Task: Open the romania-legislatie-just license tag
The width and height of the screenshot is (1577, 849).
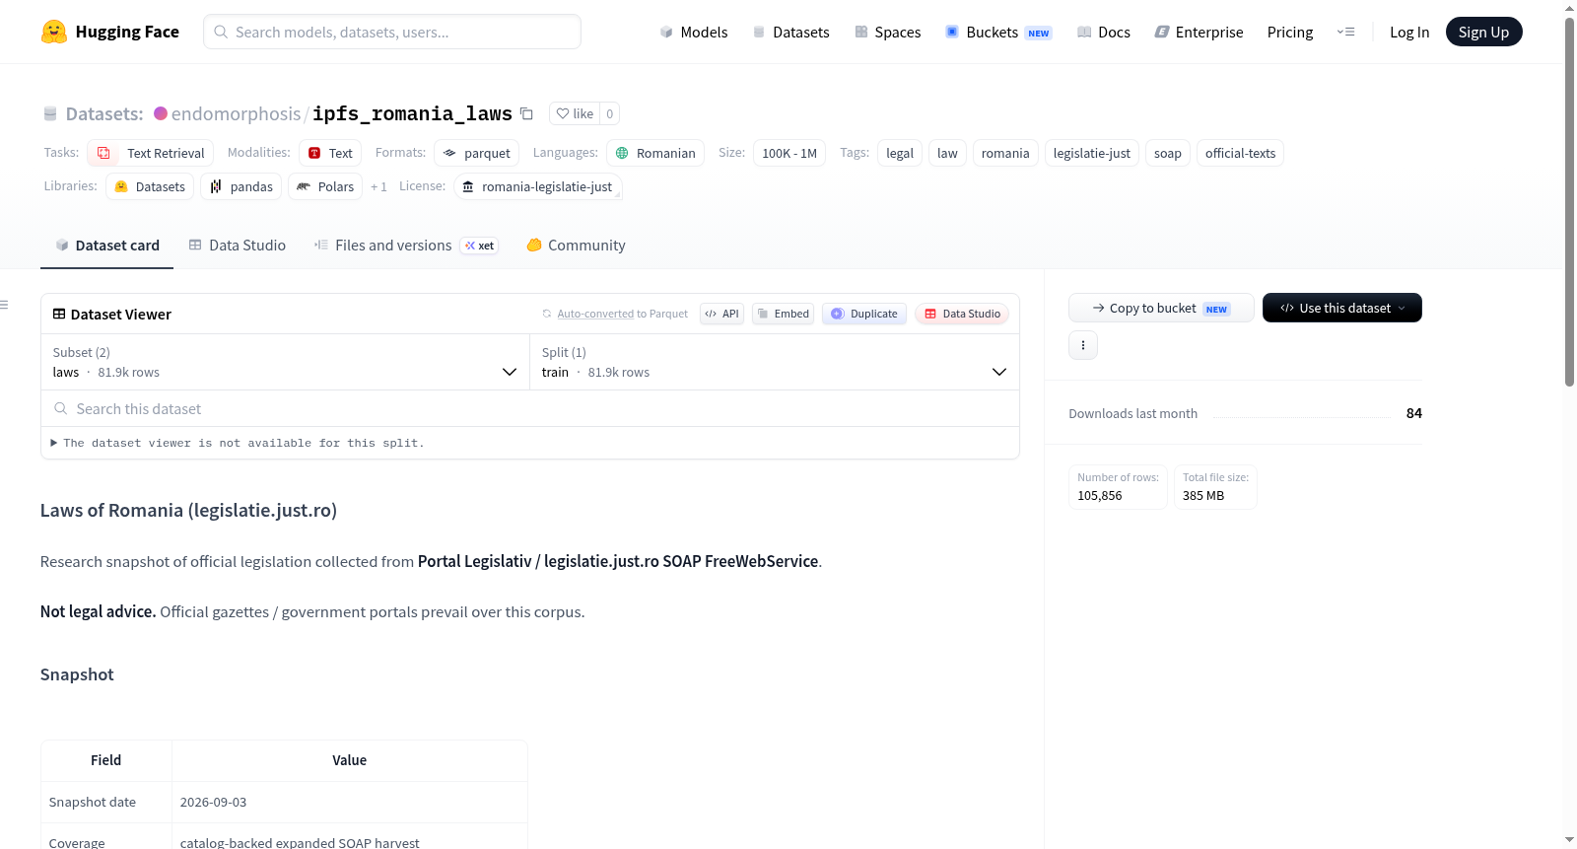Action: click(x=537, y=186)
